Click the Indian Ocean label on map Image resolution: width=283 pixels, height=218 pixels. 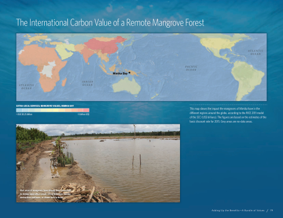(x=88, y=83)
